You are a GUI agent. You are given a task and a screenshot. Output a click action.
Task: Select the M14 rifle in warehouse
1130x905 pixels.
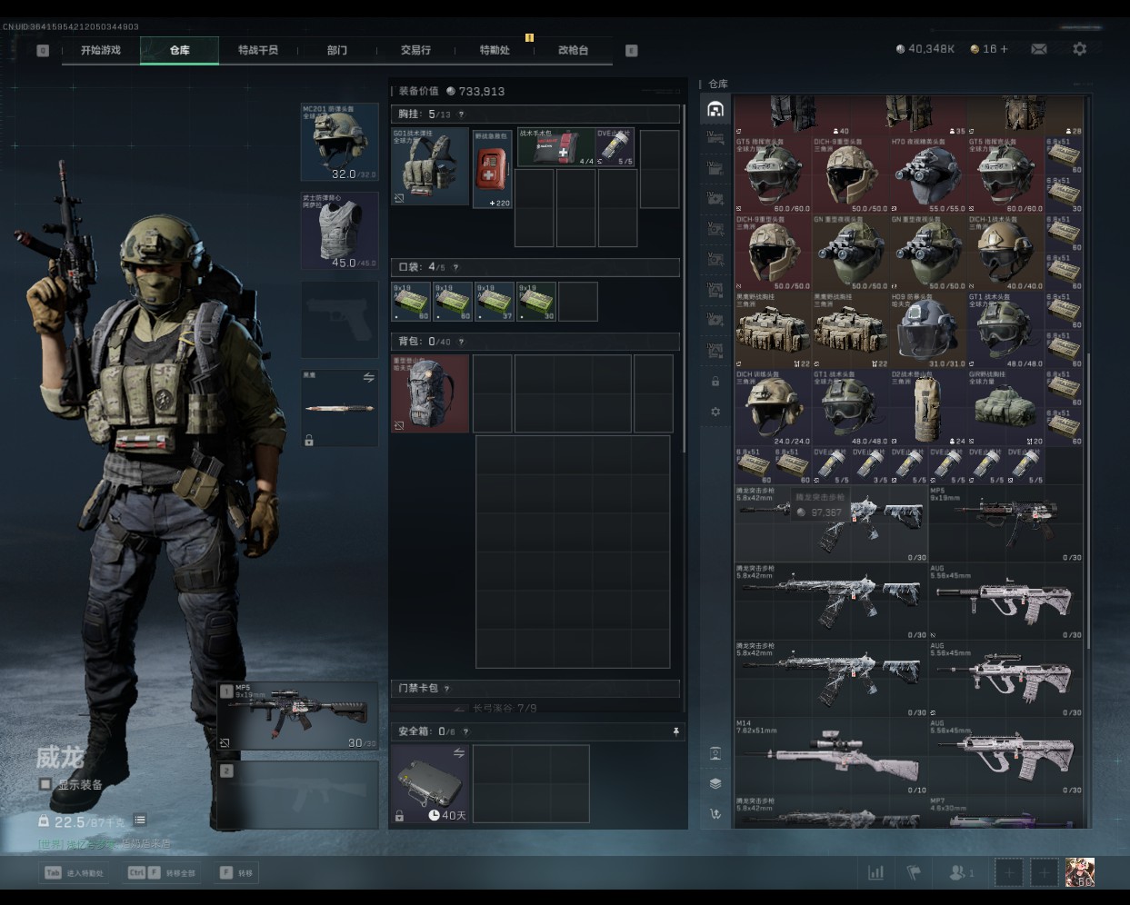[831, 756]
